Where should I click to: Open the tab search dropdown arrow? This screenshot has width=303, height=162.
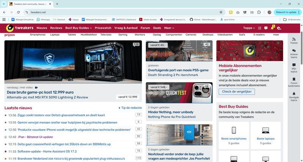(4, 4)
